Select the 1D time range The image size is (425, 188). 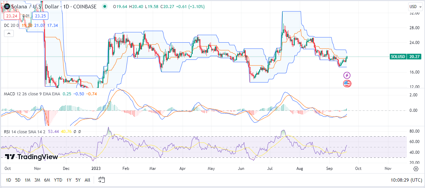click(x=8, y=180)
